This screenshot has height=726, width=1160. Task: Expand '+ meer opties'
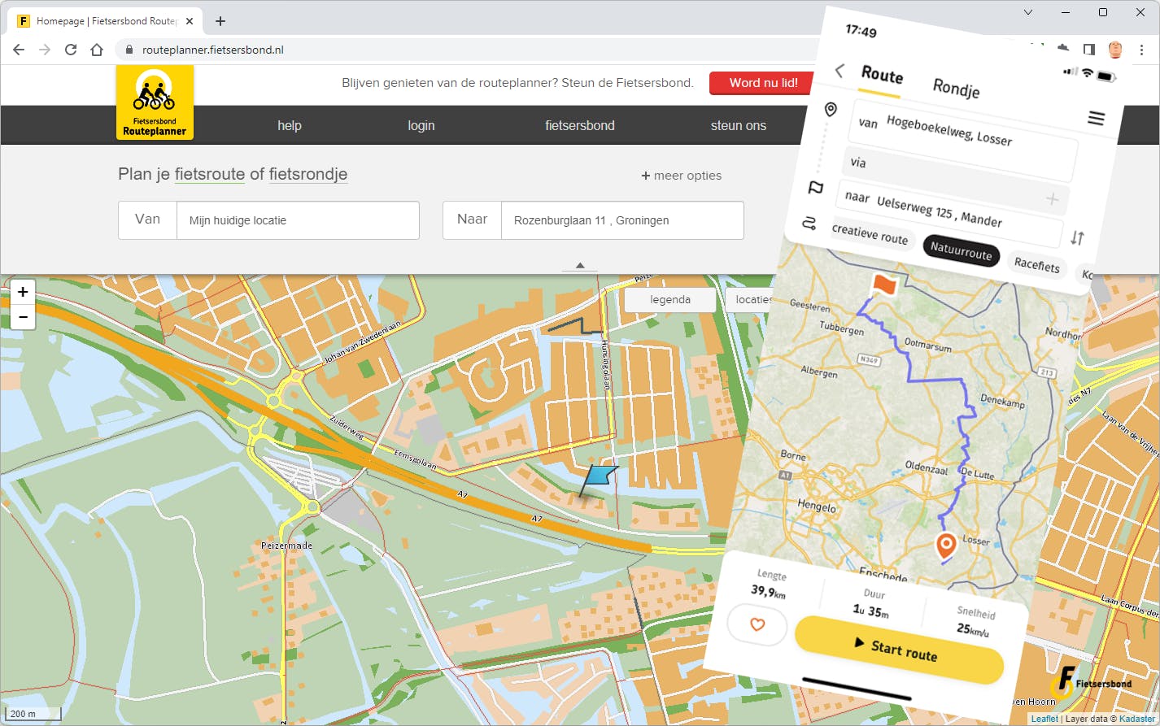tap(682, 176)
